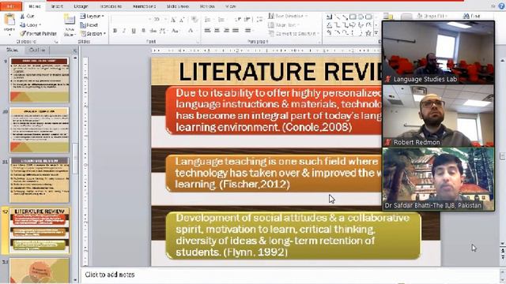Click the Arrange icon
The width and height of the screenshot is (506, 284).
pyautogui.click(x=388, y=17)
